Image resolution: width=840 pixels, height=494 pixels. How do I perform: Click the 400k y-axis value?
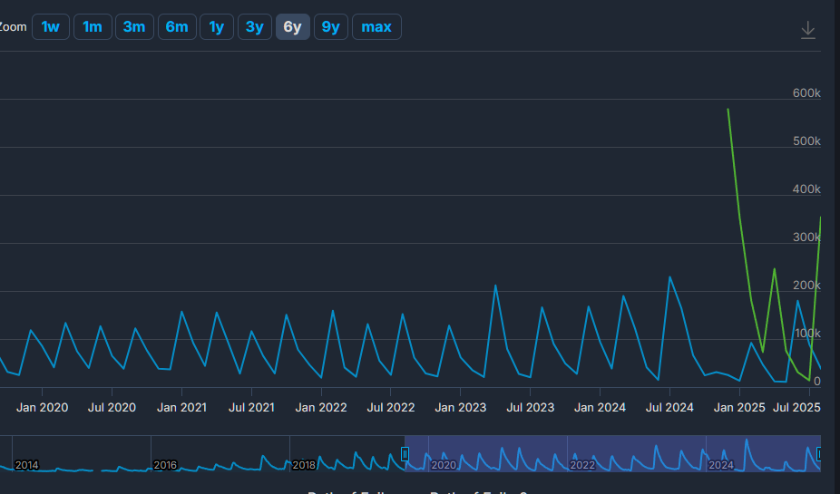[806, 189]
